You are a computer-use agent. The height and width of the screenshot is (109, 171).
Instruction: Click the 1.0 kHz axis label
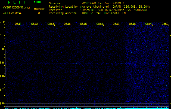point(2,49)
